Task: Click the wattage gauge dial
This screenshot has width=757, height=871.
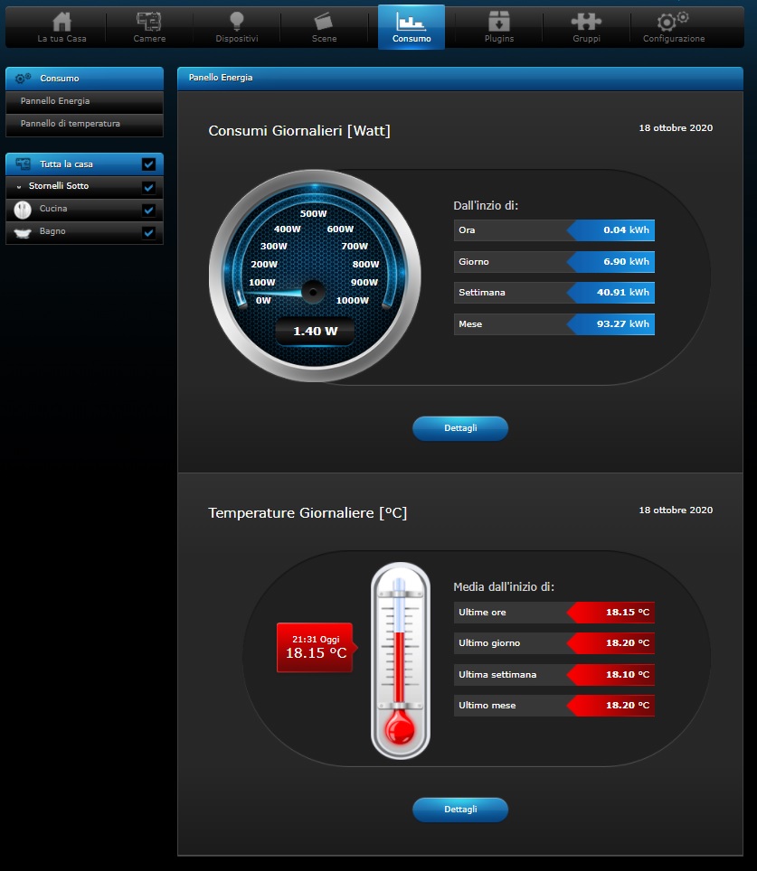Action: point(314,276)
